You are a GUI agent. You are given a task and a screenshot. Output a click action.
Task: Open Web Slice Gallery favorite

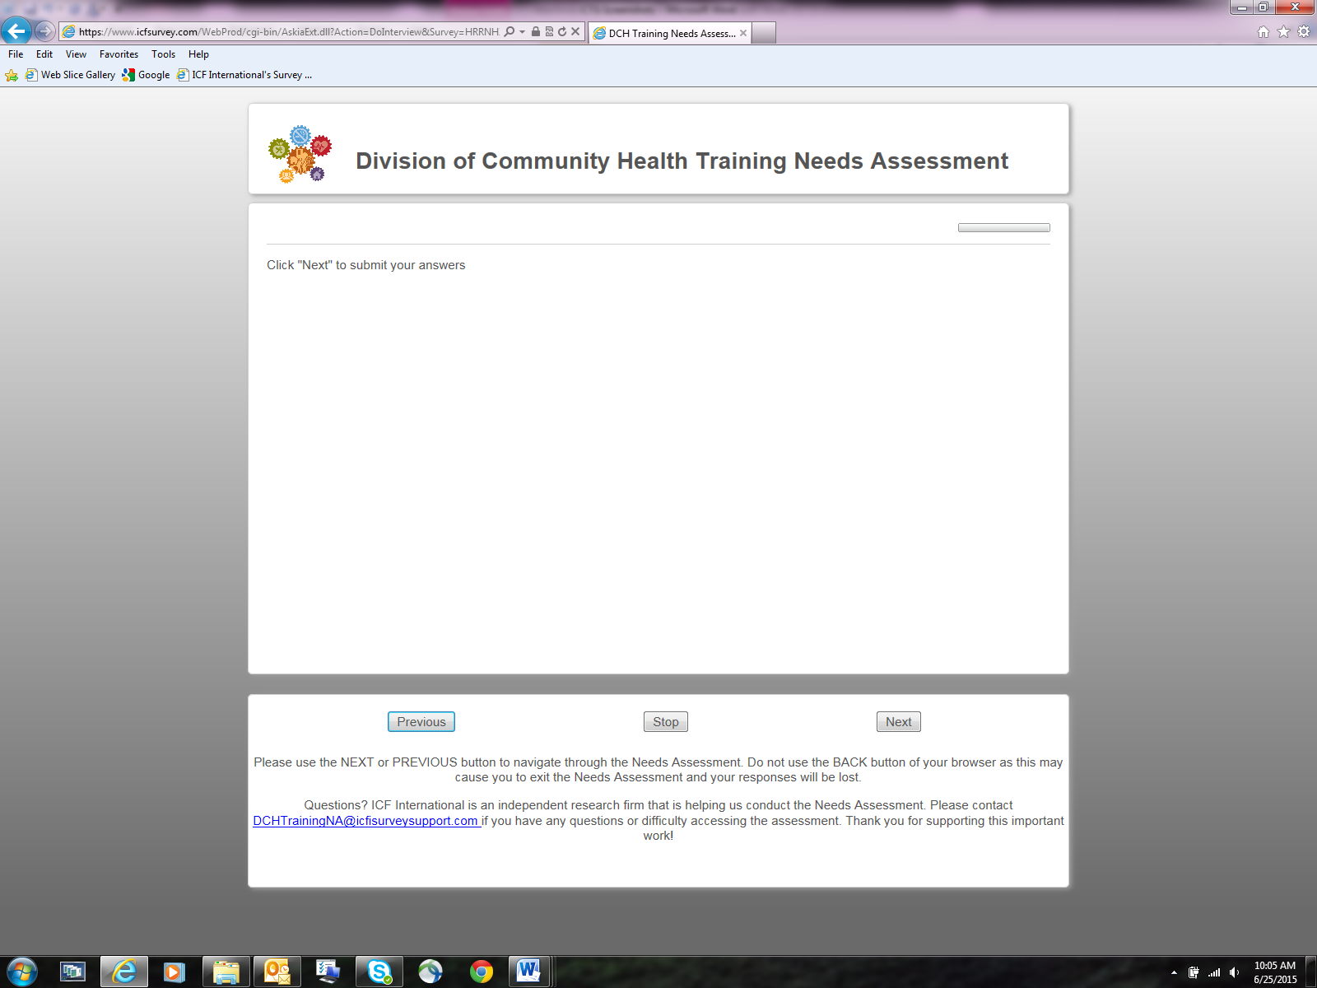pos(71,75)
